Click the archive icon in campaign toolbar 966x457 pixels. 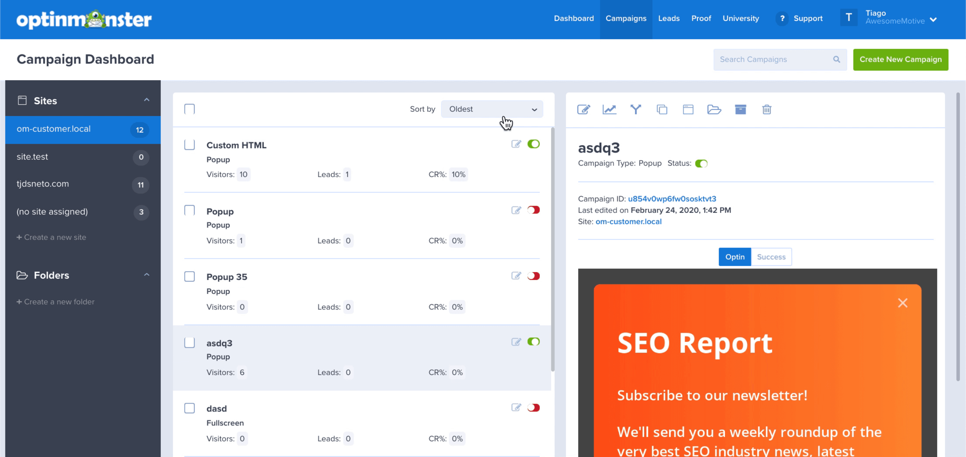pyautogui.click(x=740, y=110)
